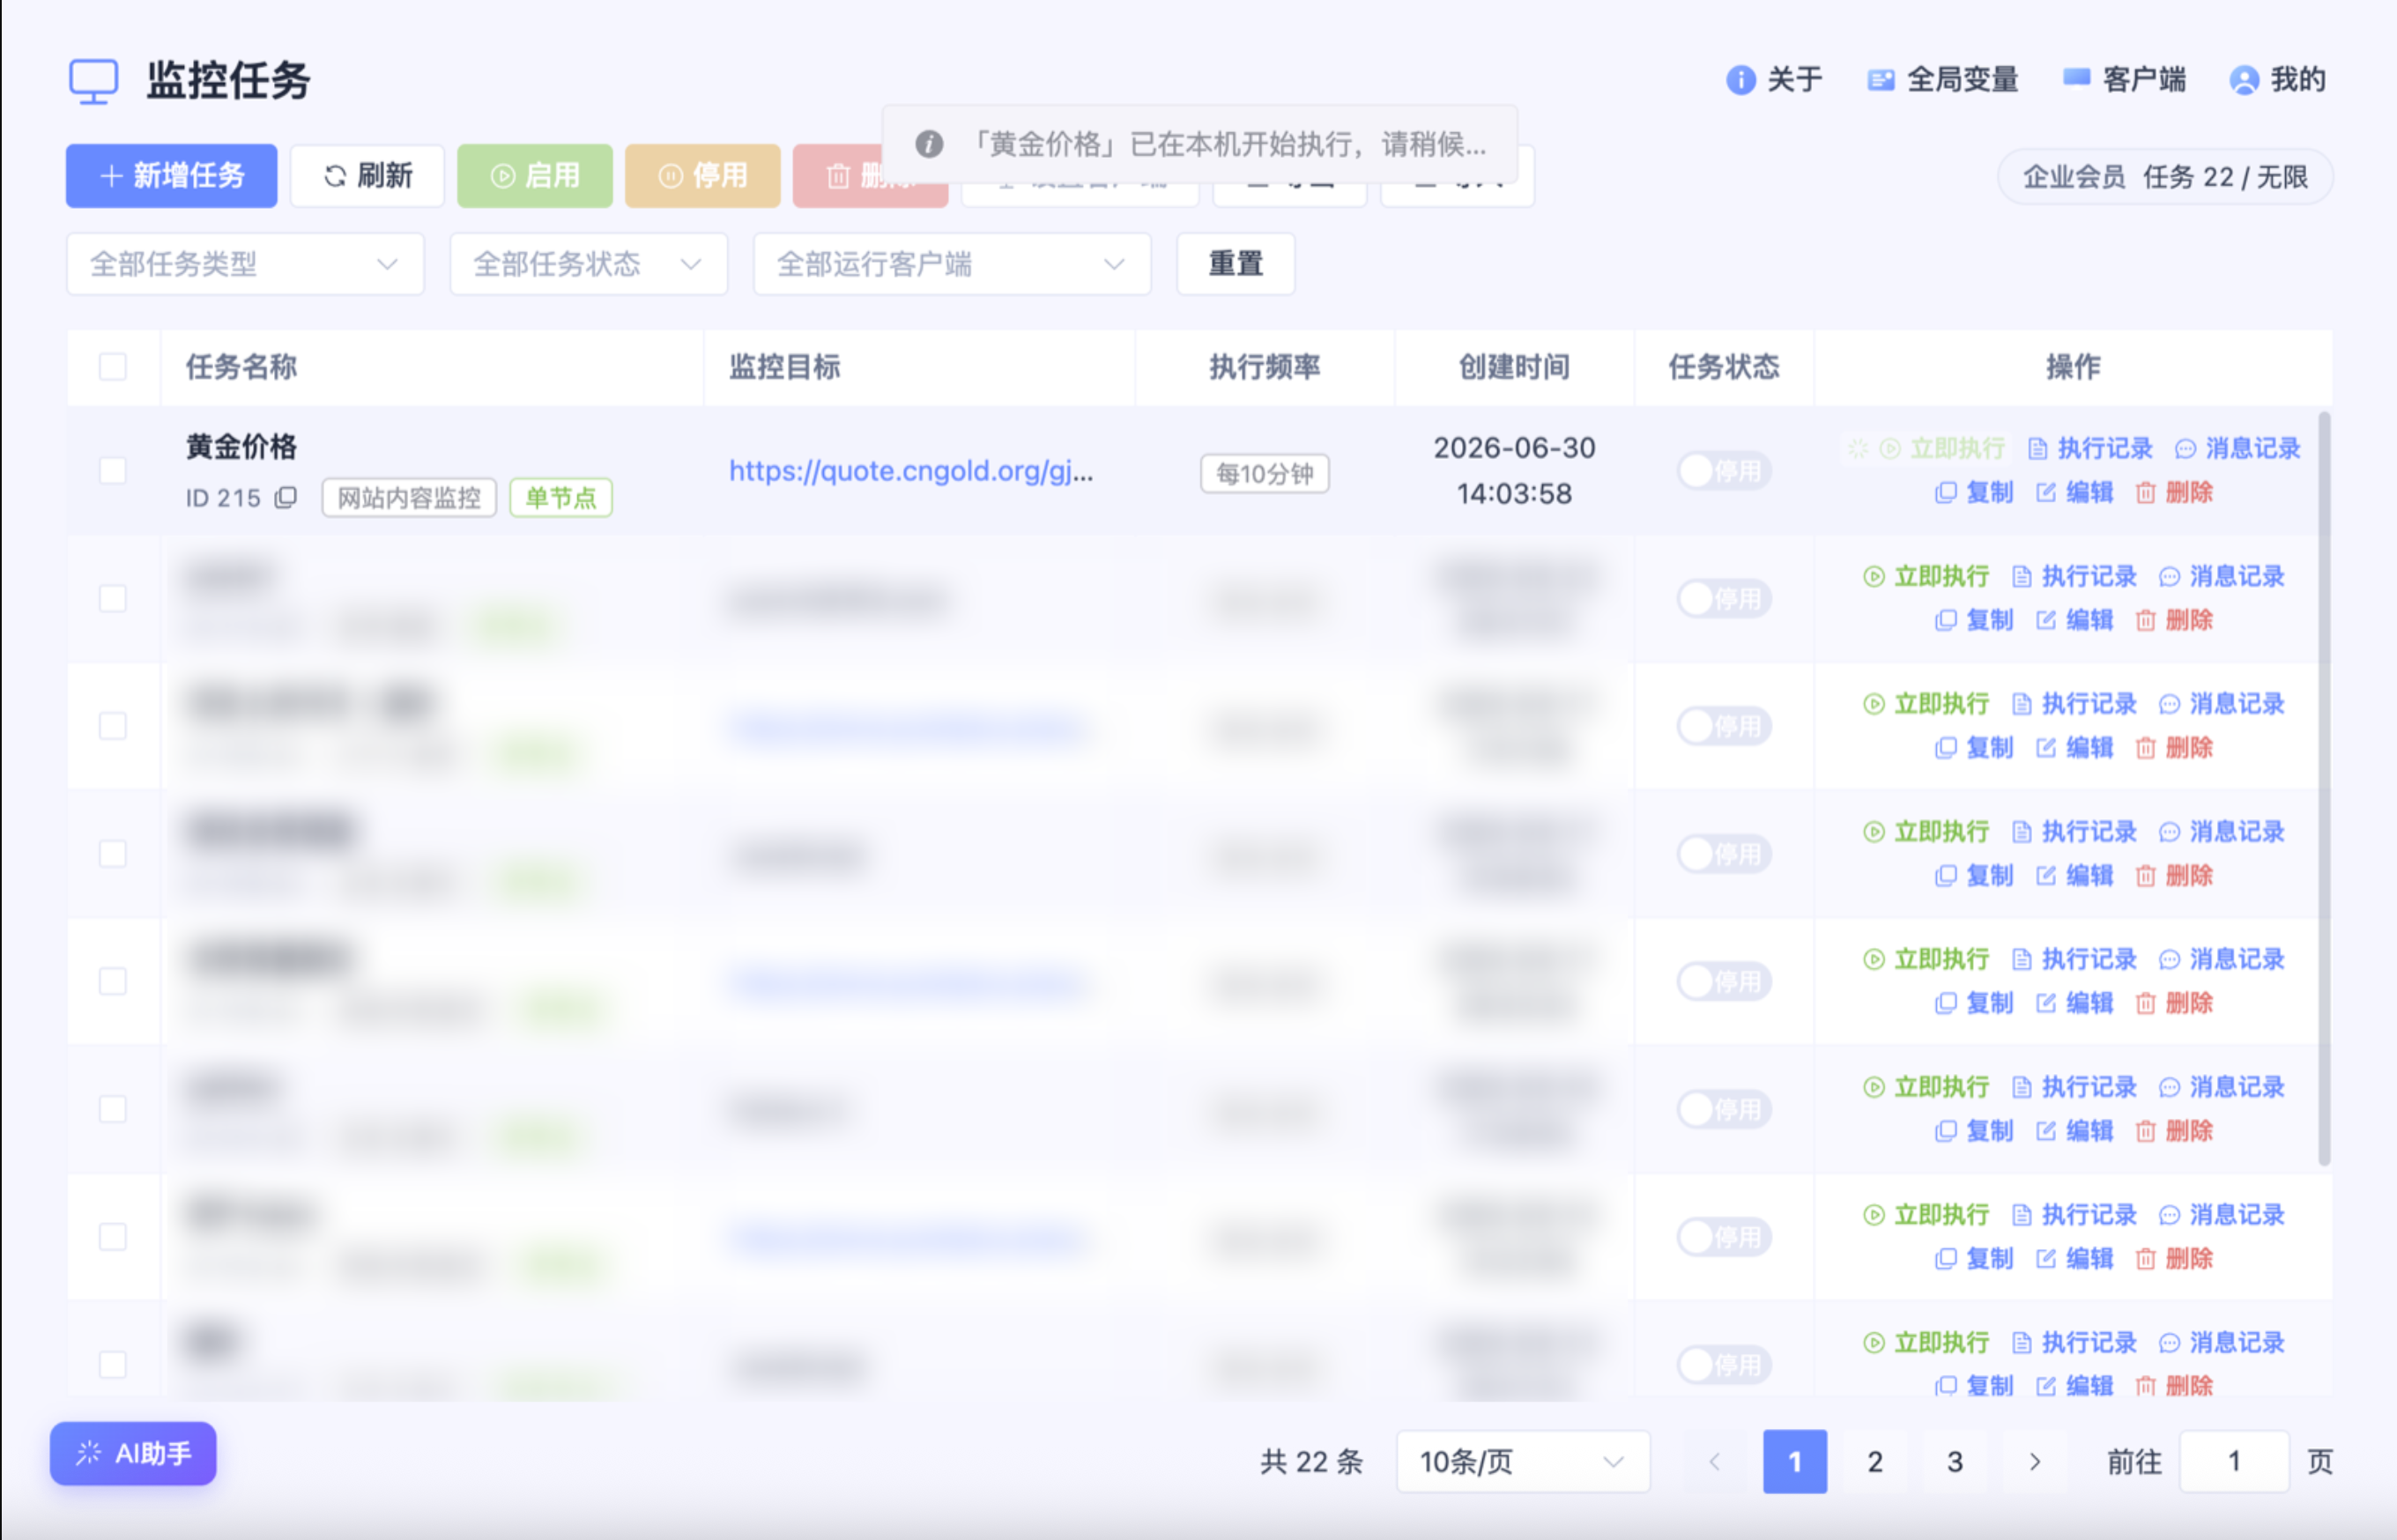The width and height of the screenshot is (2397, 1540).
Task: Click the 每10分钟 frequency tag
Action: click(1264, 474)
